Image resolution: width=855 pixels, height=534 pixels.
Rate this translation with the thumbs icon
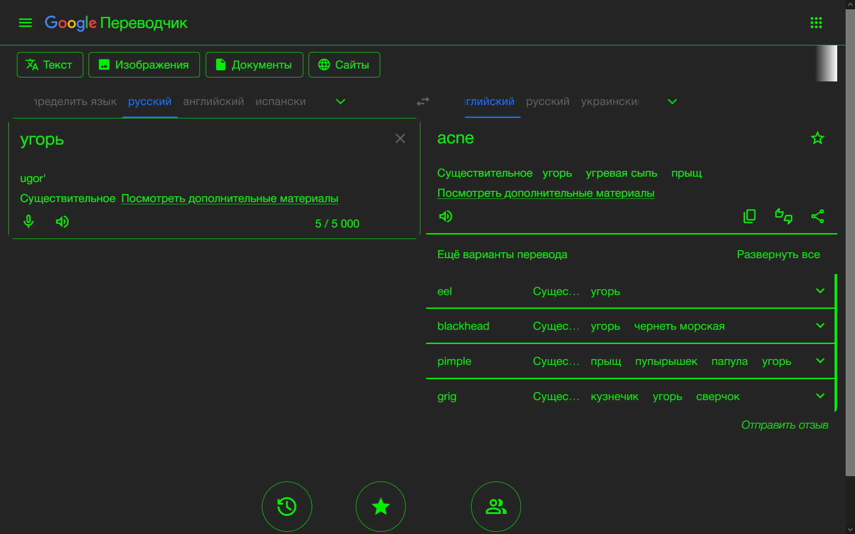click(783, 216)
